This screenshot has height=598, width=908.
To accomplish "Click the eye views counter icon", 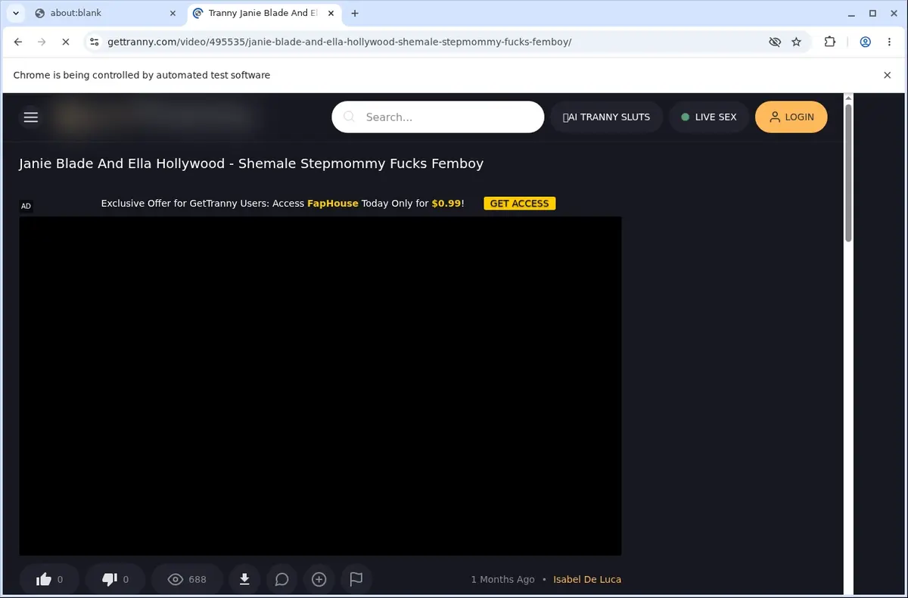I will coord(176,580).
